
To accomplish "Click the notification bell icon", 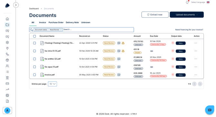I will coord(187,2).
